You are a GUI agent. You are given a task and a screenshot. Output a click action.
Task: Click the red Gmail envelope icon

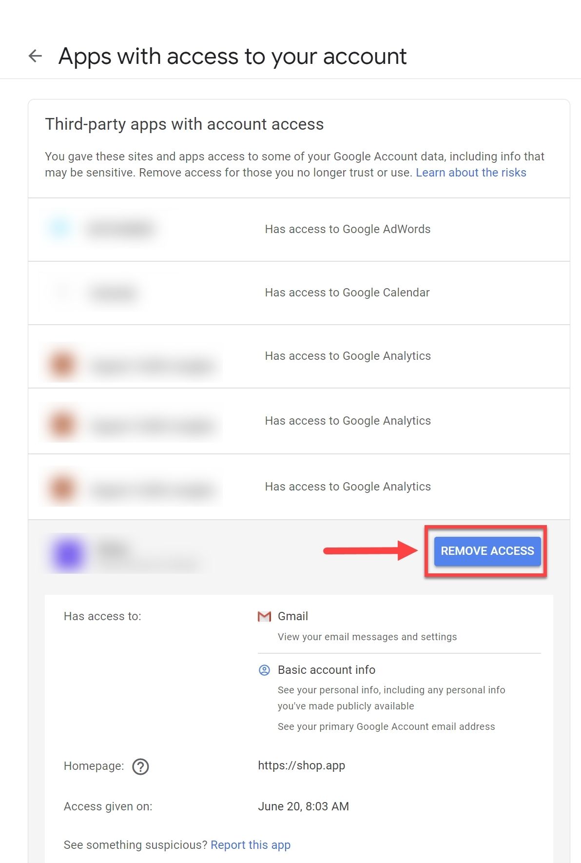[264, 617]
